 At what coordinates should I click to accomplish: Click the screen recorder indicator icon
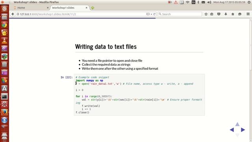(170, 2)
